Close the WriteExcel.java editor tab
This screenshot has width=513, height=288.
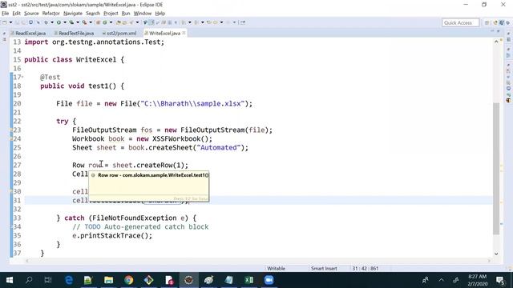[184, 33]
